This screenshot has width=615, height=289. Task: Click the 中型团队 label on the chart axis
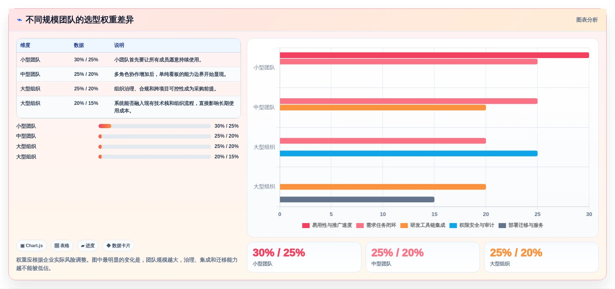[264, 107]
